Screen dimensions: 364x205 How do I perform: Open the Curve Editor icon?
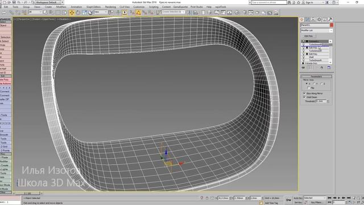coord(223,13)
